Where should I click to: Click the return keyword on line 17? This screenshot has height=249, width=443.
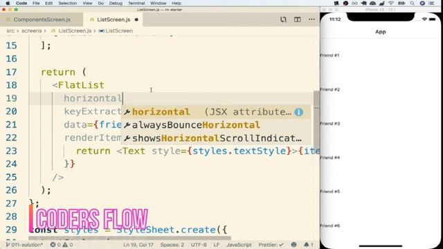coord(58,72)
